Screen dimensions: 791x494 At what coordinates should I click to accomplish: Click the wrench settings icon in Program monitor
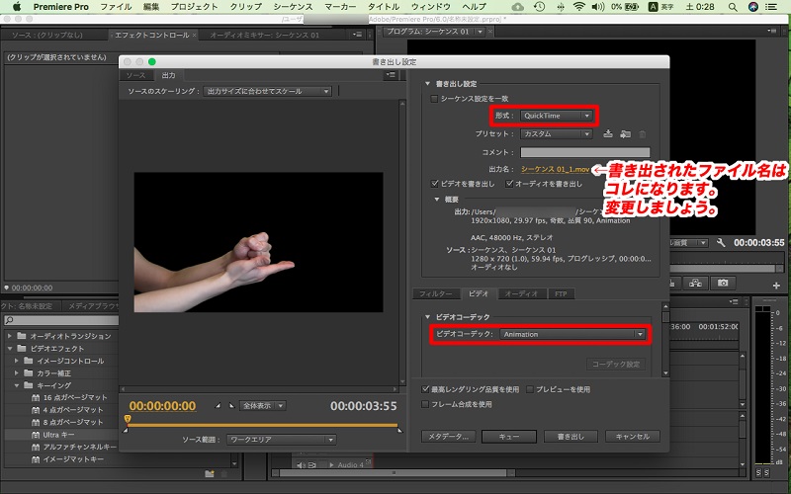click(x=721, y=242)
